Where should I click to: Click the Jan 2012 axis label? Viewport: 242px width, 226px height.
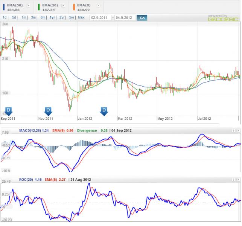pyautogui.click(x=85, y=119)
